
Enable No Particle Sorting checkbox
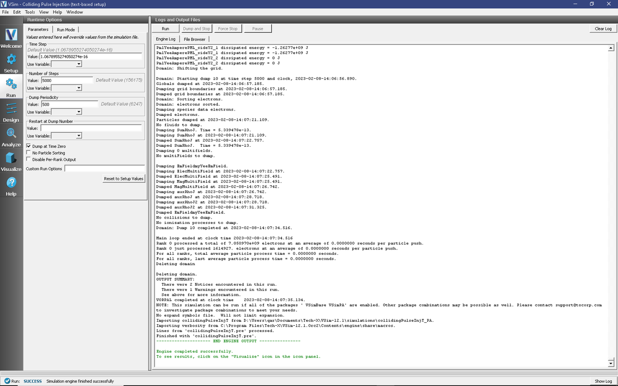(x=28, y=153)
